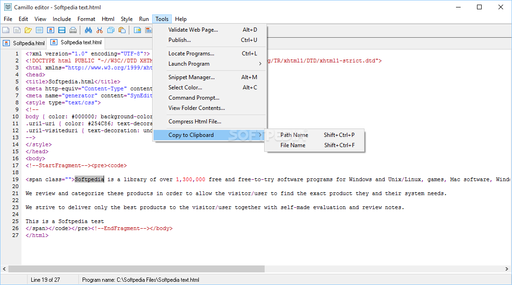Open Find with the binoculars icon
This screenshot has height=285, width=512.
point(89,30)
